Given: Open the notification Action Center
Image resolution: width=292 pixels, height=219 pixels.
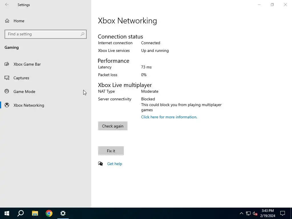Looking at the screenshot, I should (x=283, y=213).
